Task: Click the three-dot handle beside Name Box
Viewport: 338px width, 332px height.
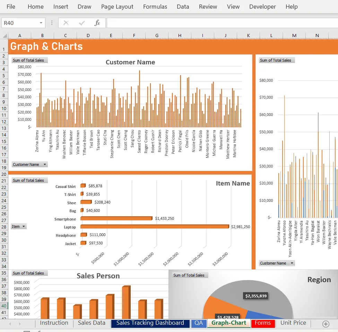Action: (x=52, y=23)
